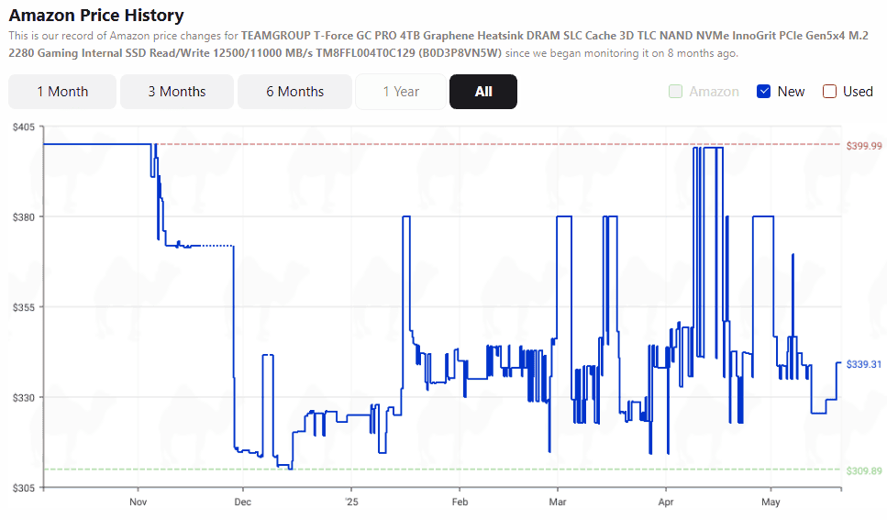Click the Apr label on the x-axis

pos(666,502)
